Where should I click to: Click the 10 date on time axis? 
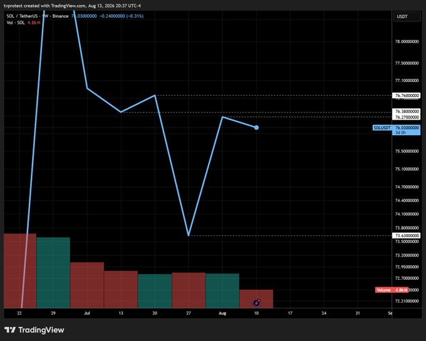(x=256, y=313)
